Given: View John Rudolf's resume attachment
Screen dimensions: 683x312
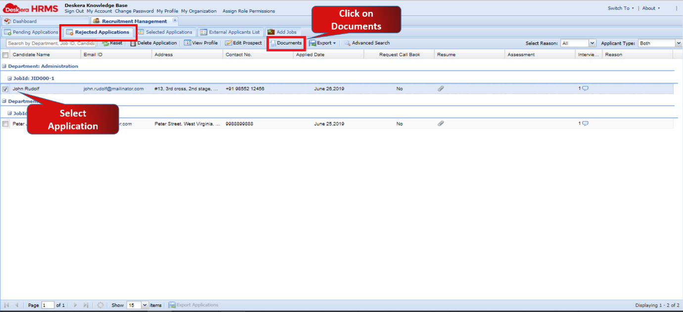Looking at the screenshot, I should click(441, 89).
